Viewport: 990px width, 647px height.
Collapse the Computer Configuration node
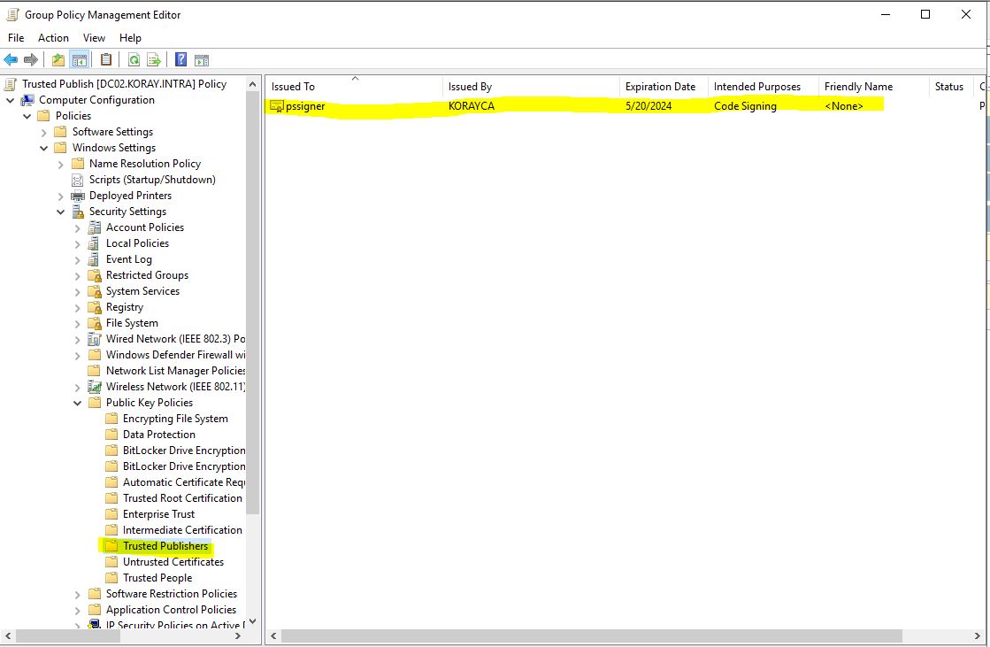click(10, 100)
